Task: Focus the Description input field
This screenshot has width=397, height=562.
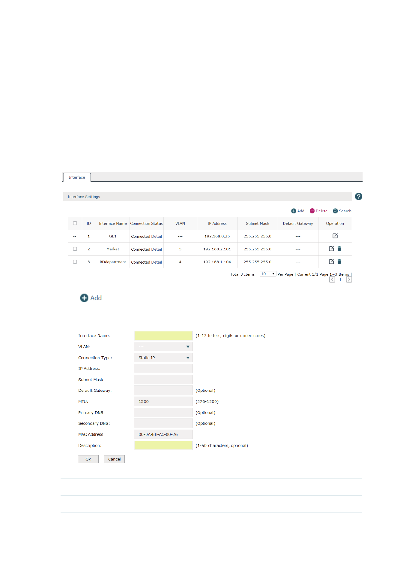Action: tap(163, 446)
